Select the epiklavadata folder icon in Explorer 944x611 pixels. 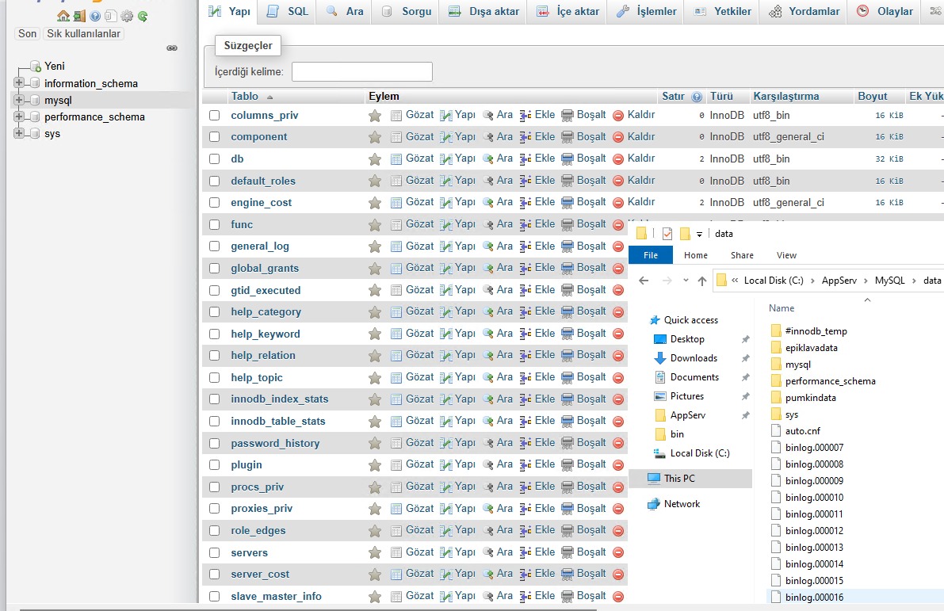[776, 348]
